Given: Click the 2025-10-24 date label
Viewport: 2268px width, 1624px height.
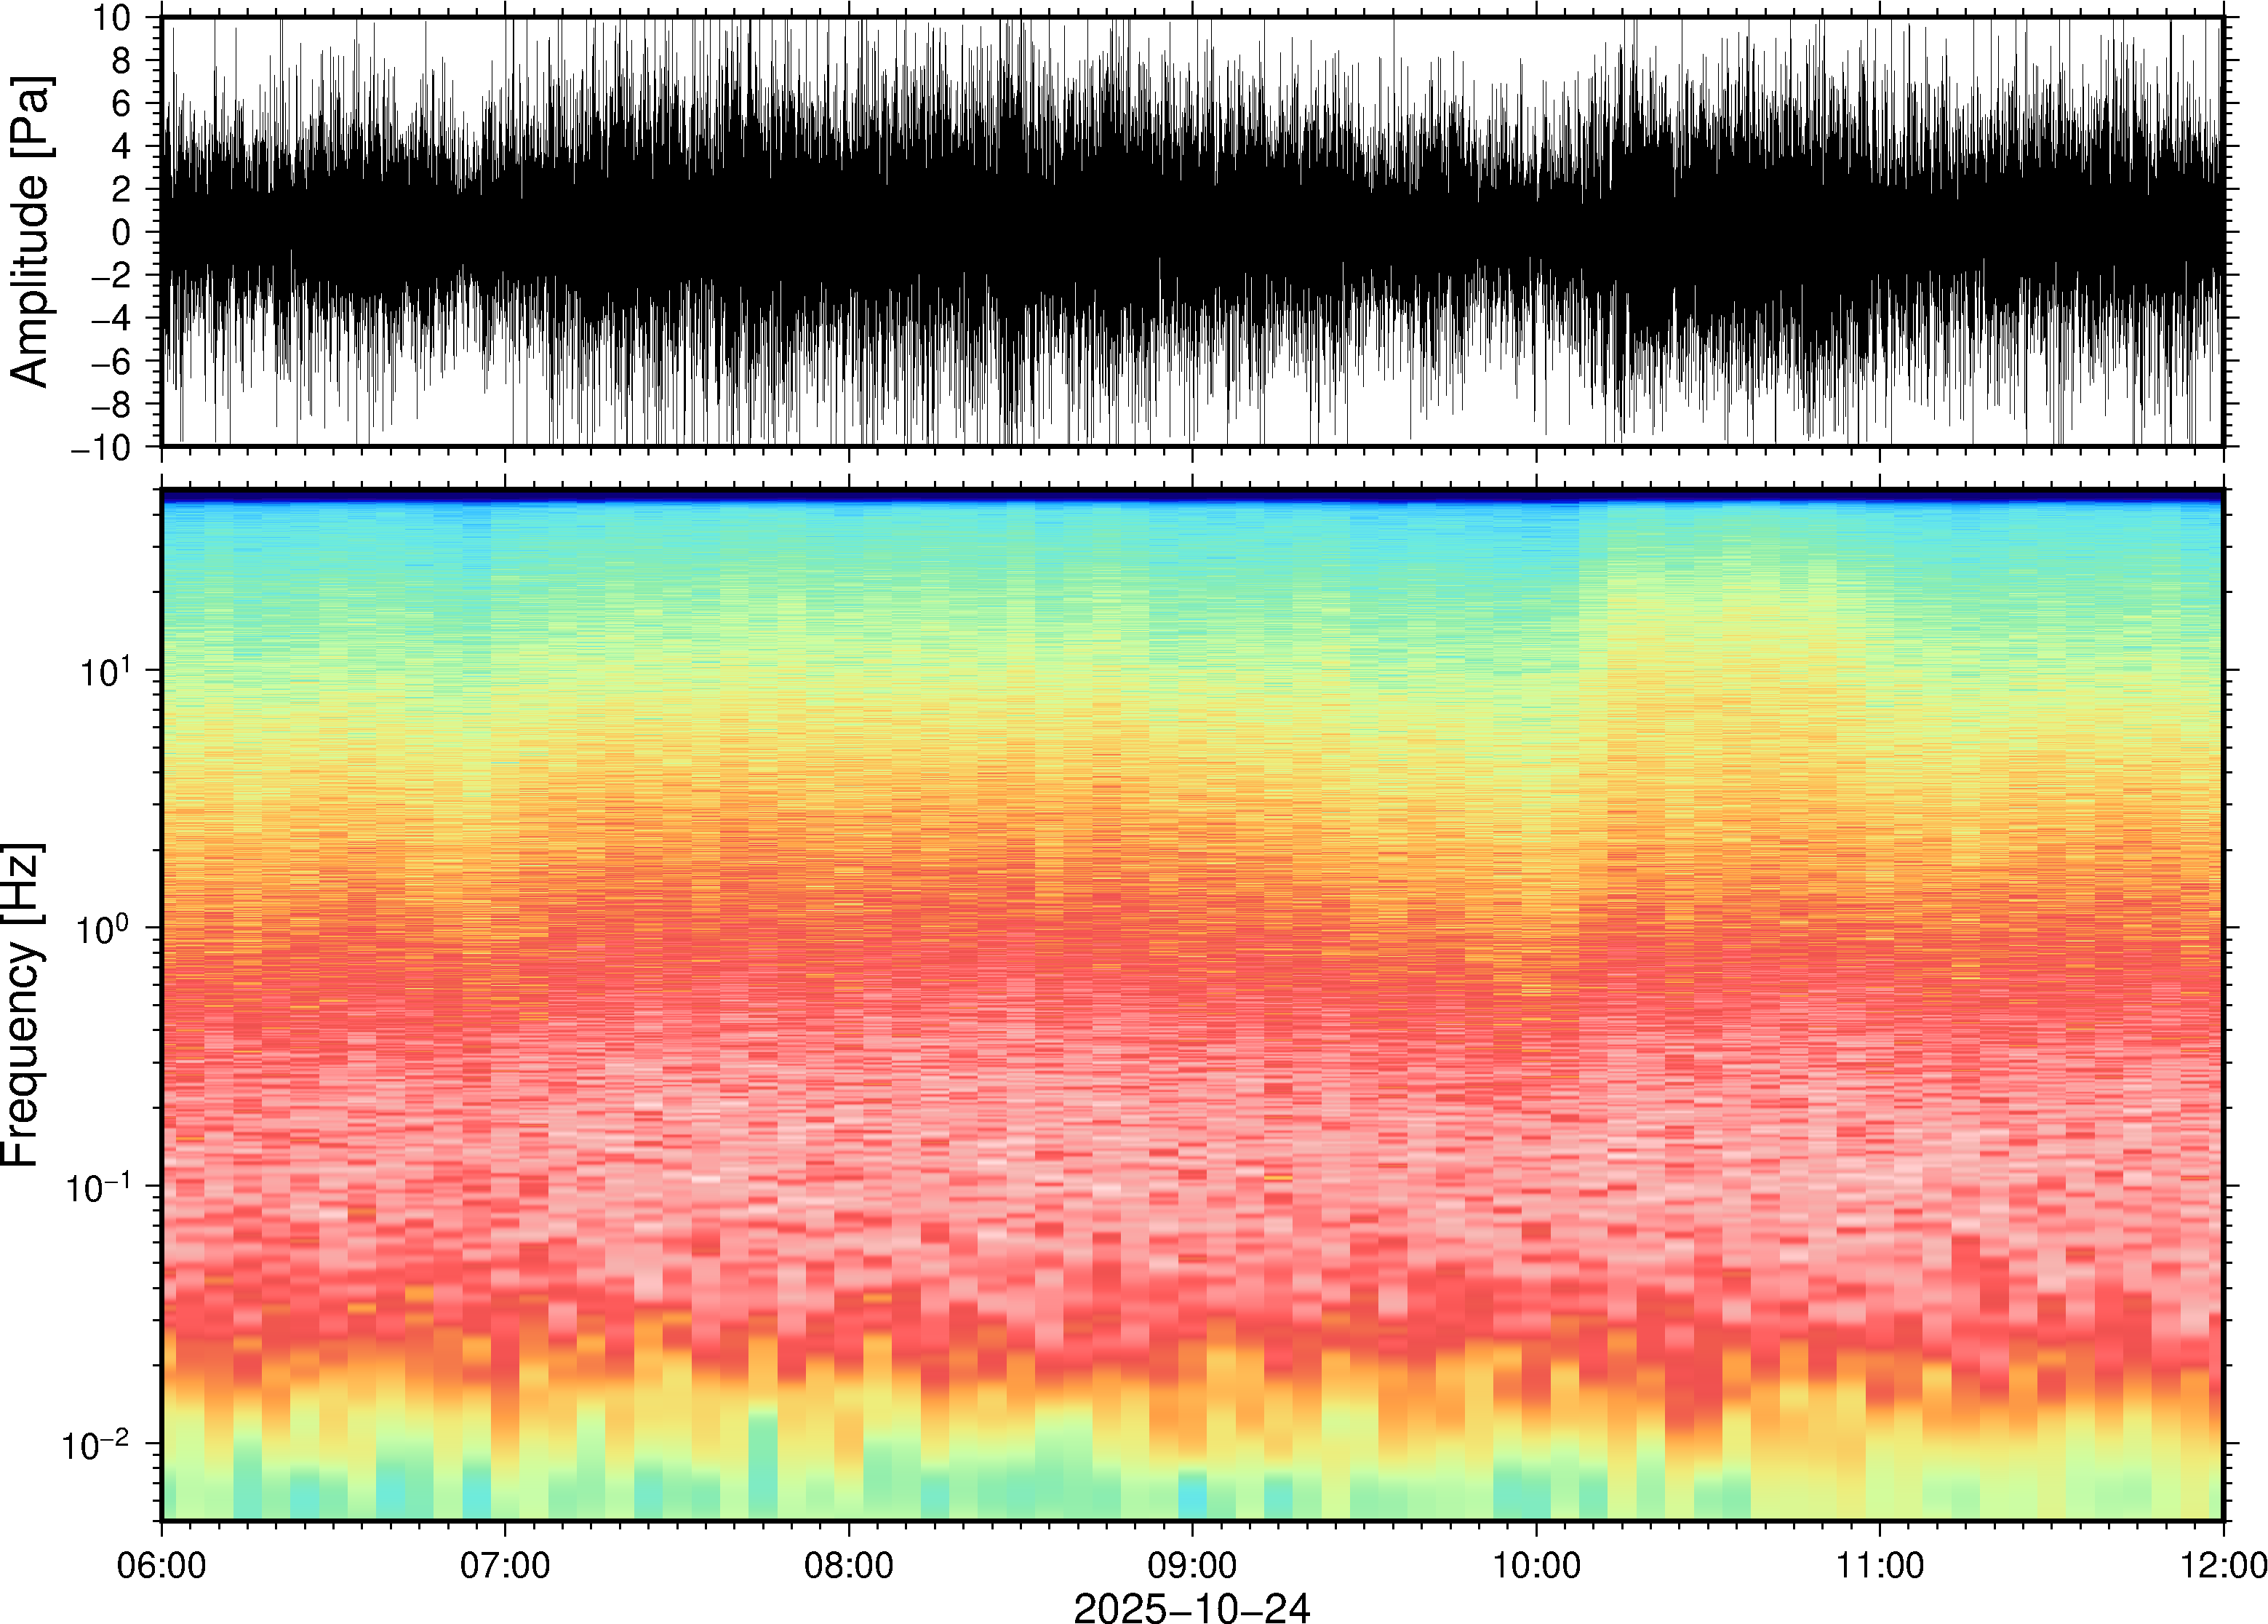Looking at the screenshot, I should pos(1191,1607).
